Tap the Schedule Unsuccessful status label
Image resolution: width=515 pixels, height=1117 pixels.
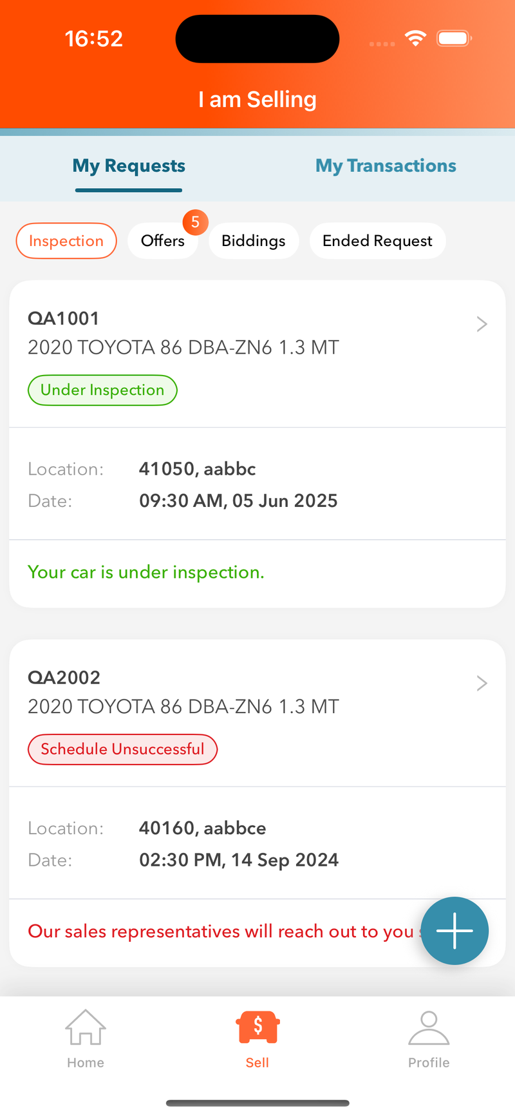point(122,749)
